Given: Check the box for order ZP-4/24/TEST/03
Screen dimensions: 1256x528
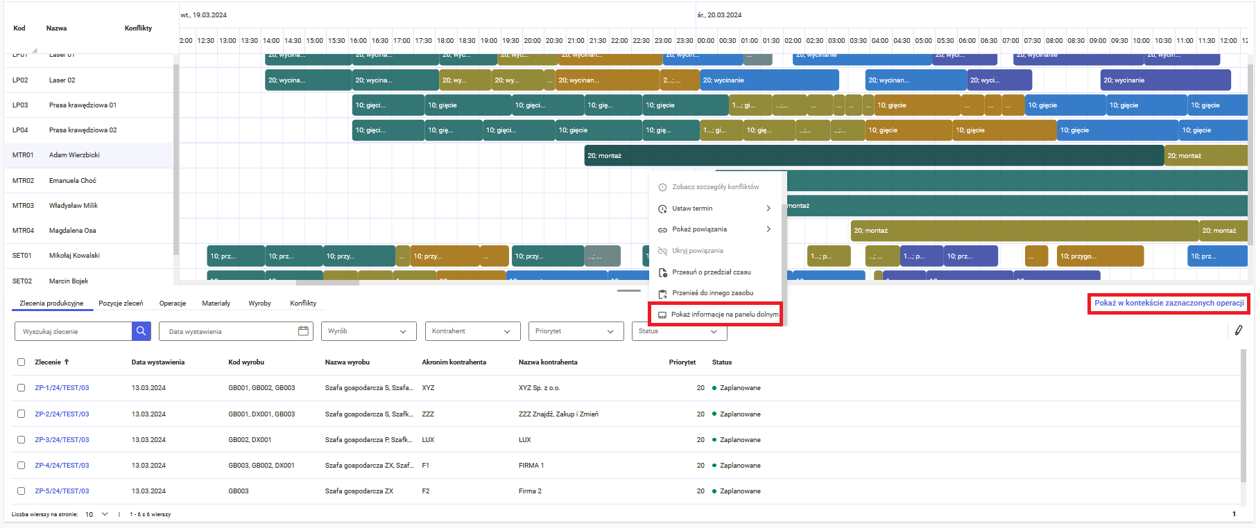Looking at the screenshot, I should point(21,466).
